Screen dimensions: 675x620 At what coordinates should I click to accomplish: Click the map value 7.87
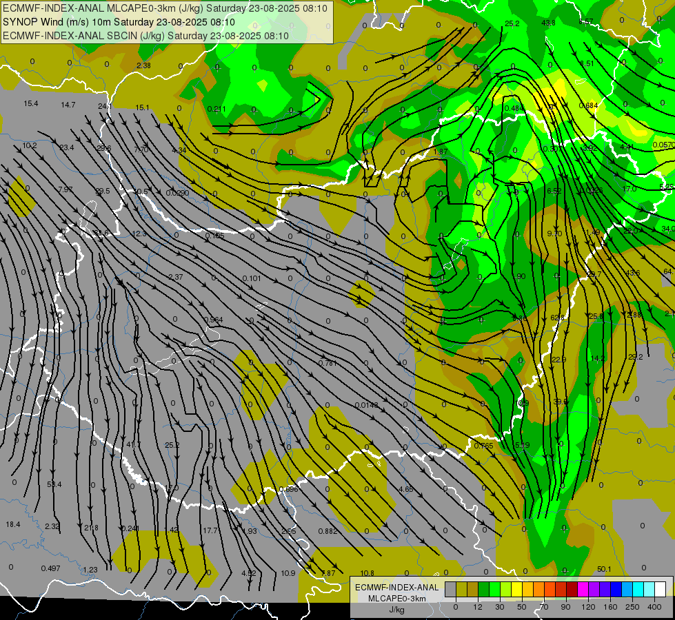(x=328, y=573)
